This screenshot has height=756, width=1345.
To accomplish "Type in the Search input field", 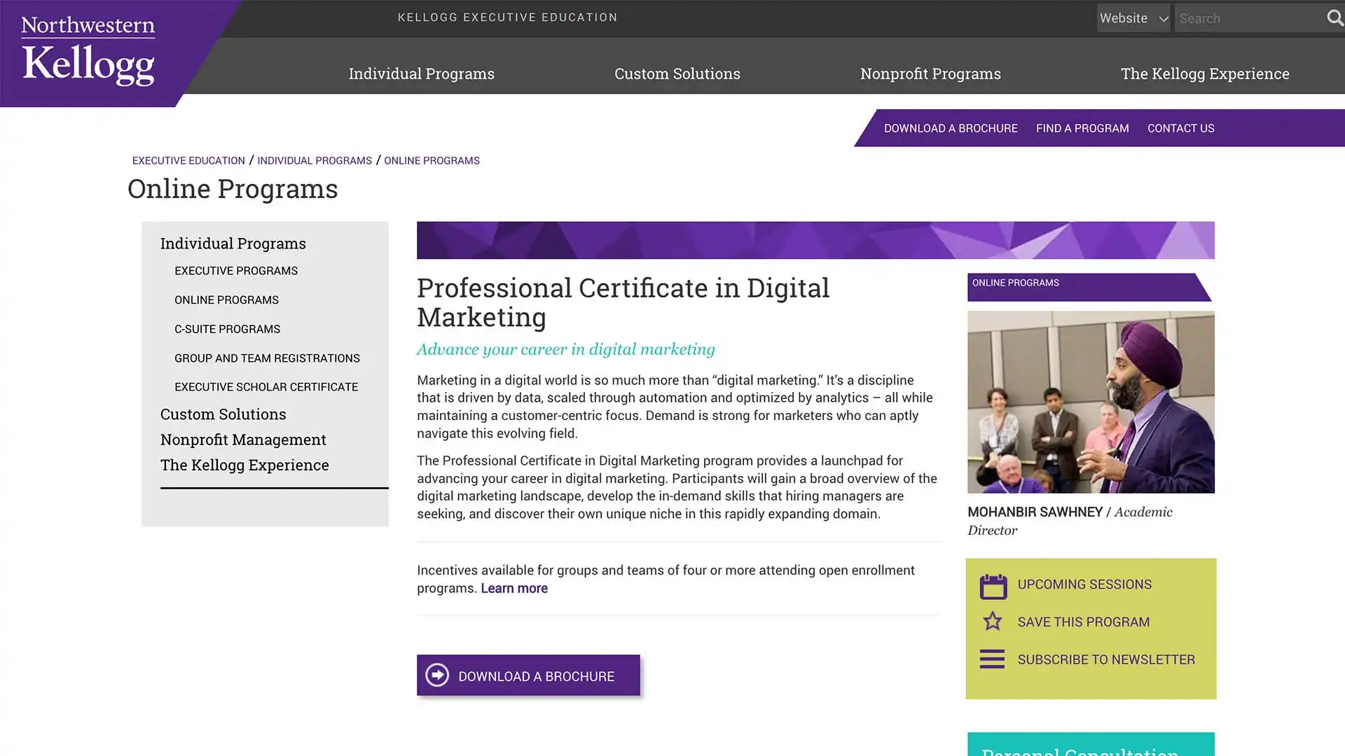I will click(1248, 18).
